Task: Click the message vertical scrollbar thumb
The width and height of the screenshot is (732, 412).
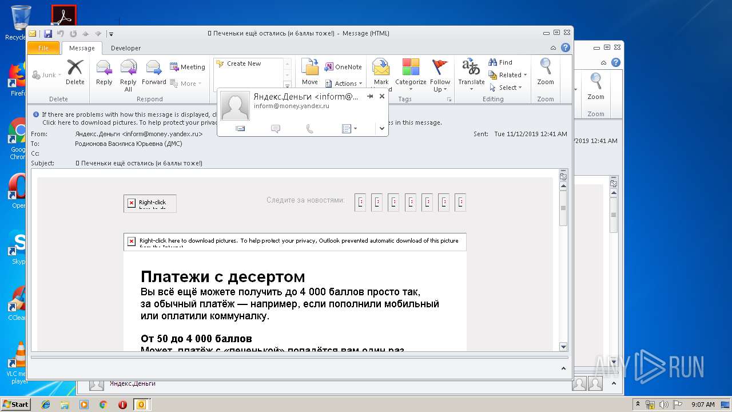Action: [563, 208]
